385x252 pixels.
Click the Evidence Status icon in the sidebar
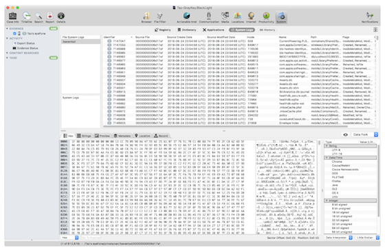14,48
